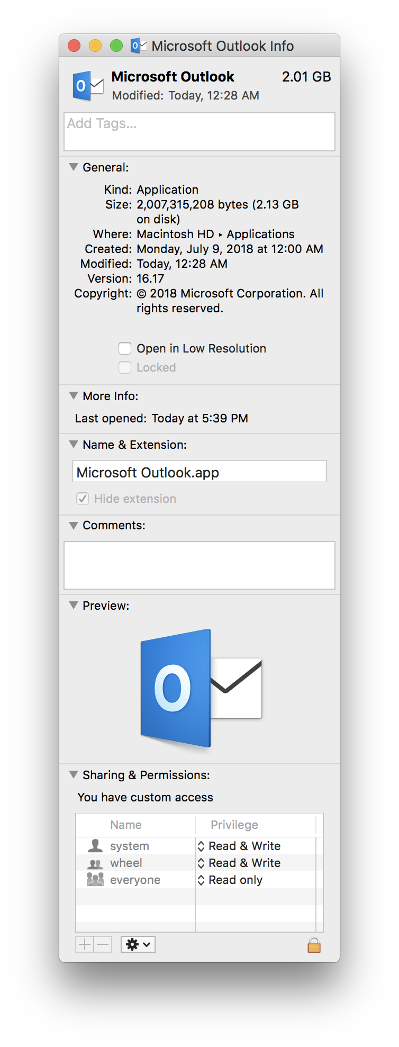Image resolution: width=399 pixels, height=1047 pixels.
Task: Select the system row name
Action: [x=130, y=846]
